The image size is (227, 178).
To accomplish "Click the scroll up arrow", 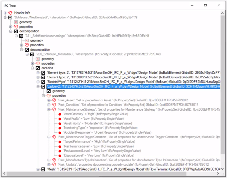I will pyautogui.click(x=222, y=13).
